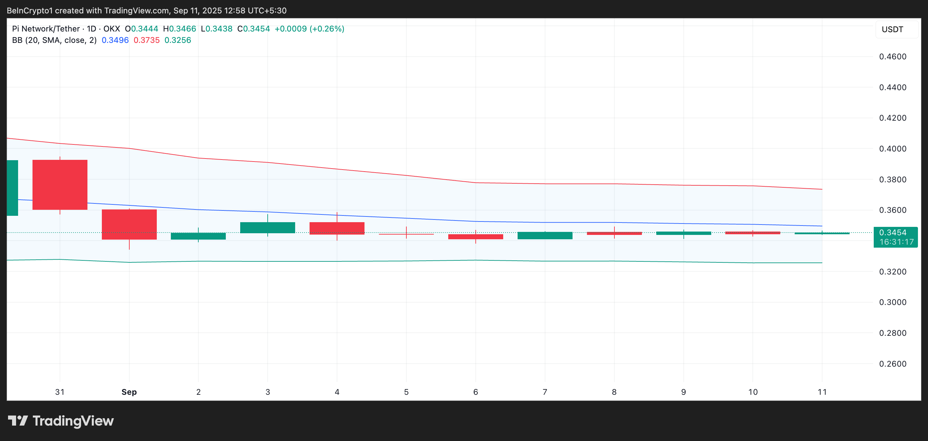Click the large red candle on 31
The width and height of the screenshot is (928, 441).
(60, 184)
